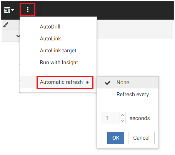Select the paintbrush formatting icon
Image resolution: width=175 pixels, height=155 pixels.
click(5, 25)
